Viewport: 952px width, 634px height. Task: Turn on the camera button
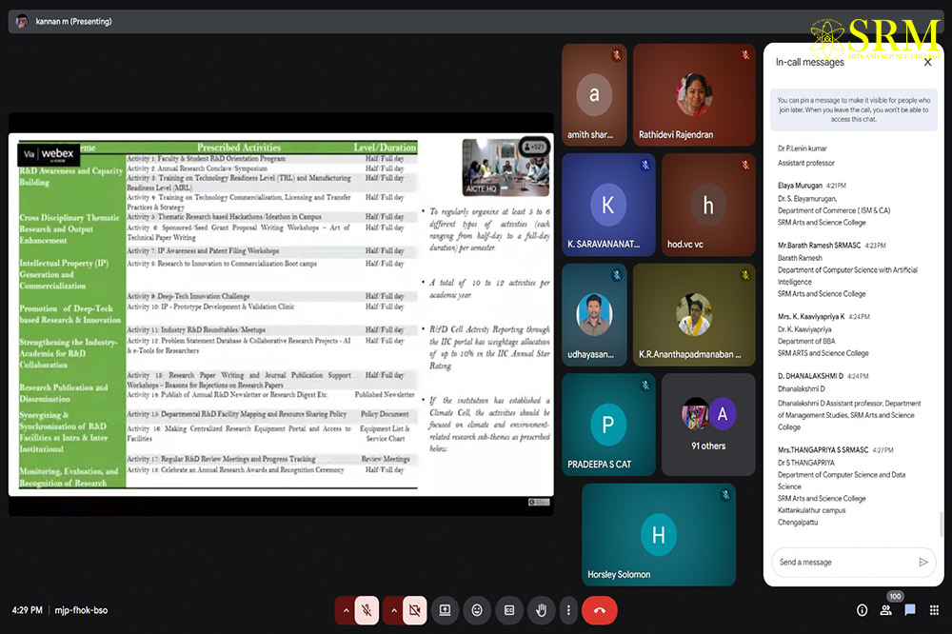tap(415, 609)
